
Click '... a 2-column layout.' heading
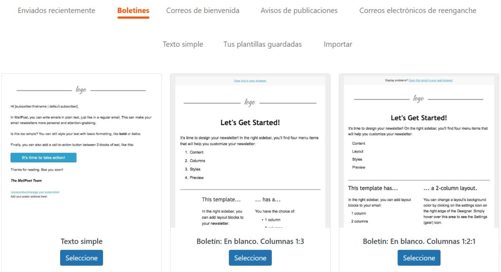[450, 188]
